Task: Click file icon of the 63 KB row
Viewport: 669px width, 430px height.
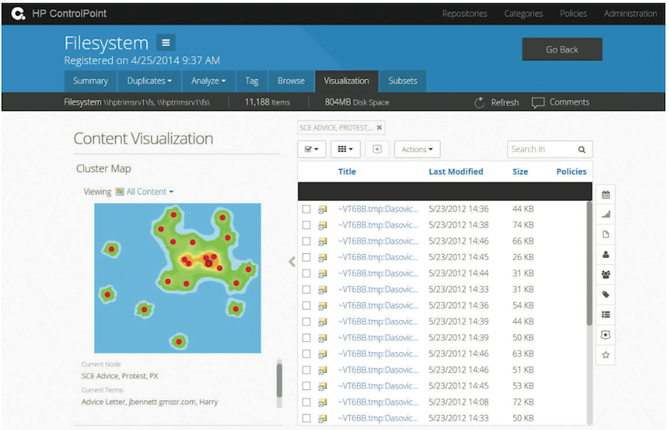Action: coord(323,355)
